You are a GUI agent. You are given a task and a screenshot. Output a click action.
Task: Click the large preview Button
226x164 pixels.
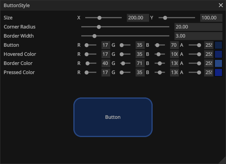point(113,117)
